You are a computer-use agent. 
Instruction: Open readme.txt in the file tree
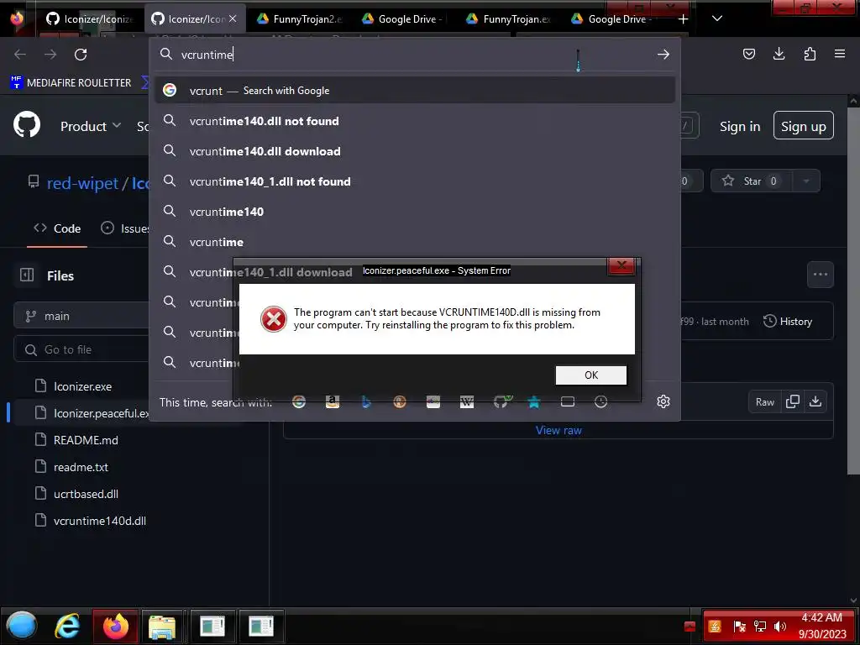pos(81,467)
